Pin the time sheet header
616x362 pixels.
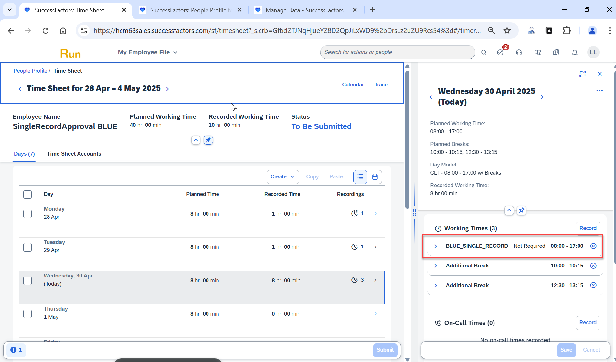tap(208, 140)
